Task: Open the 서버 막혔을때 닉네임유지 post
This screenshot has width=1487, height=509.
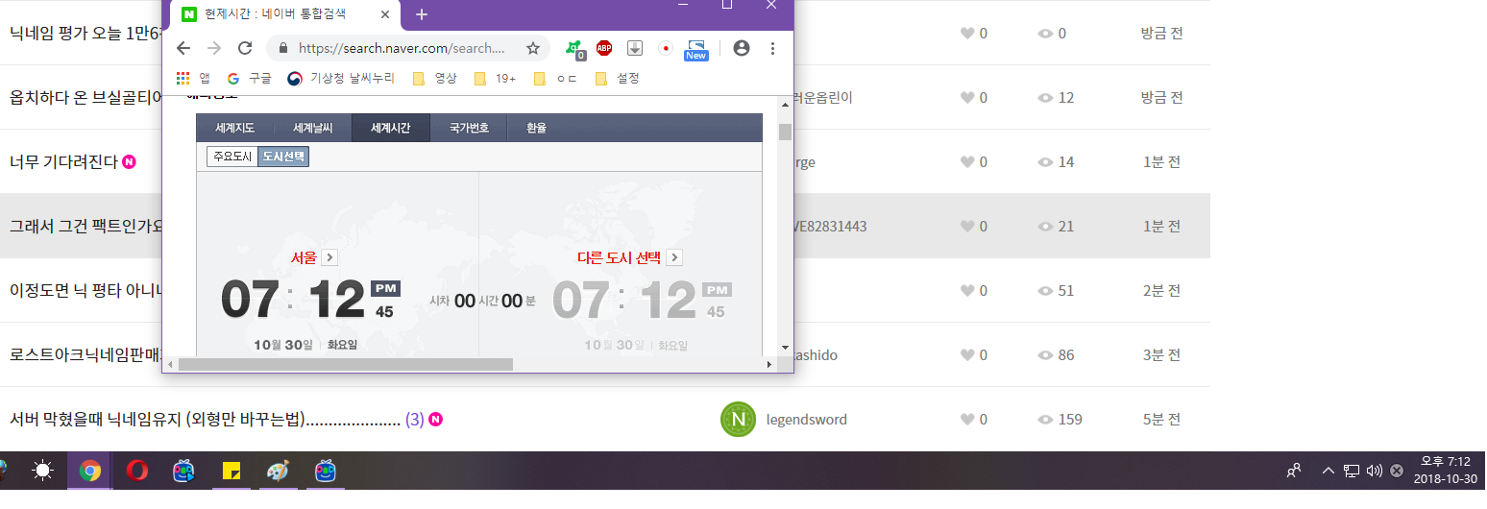Action: click(x=204, y=420)
